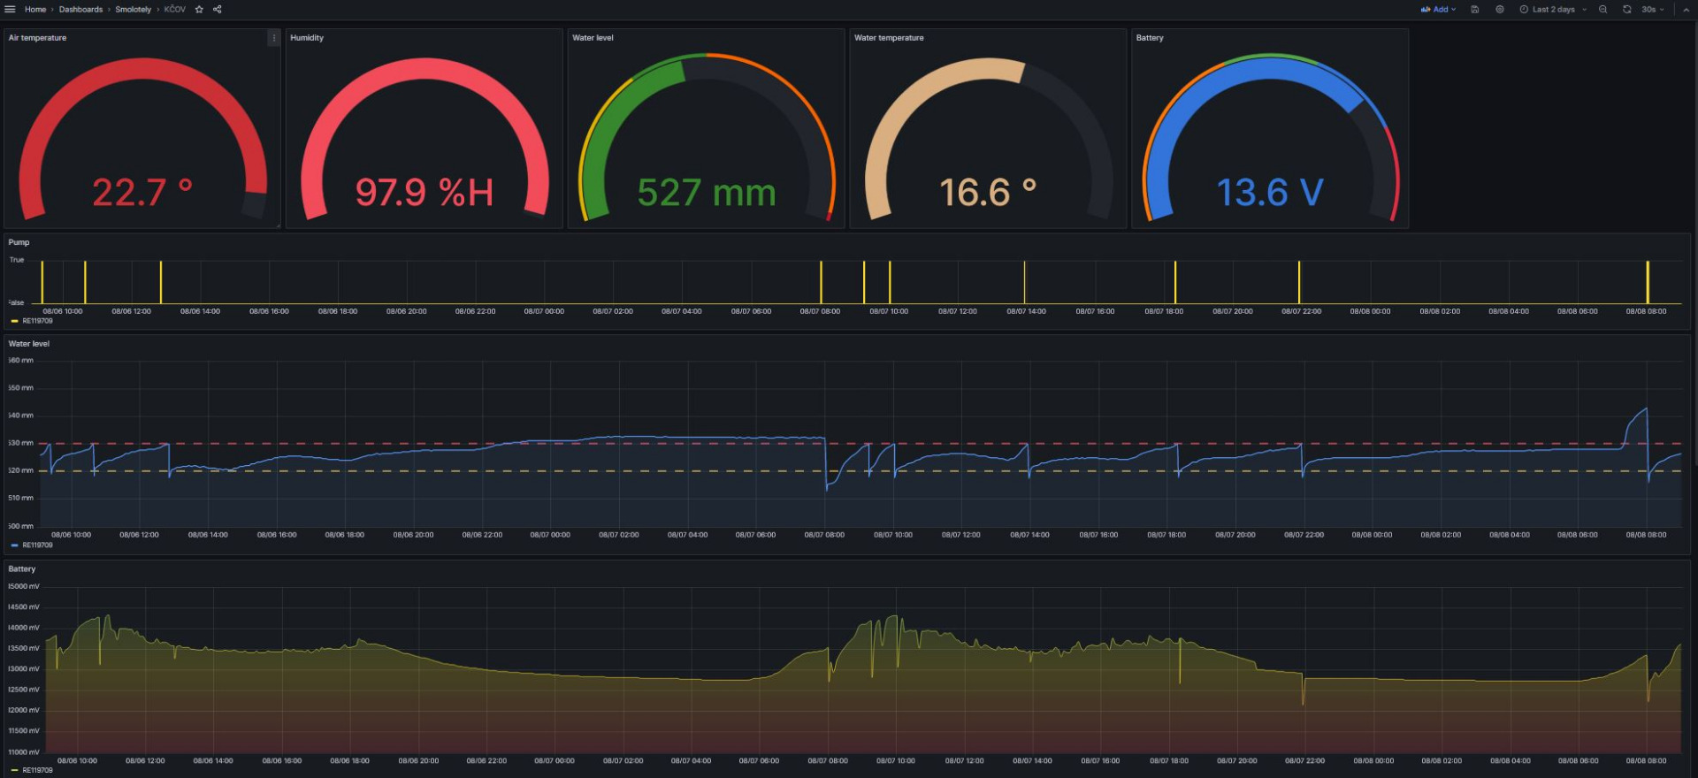Open dashboard settings gear icon
Image resolution: width=1698 pixels, height=778 pixels.
pyautogui.click(x=1500, y=10)
